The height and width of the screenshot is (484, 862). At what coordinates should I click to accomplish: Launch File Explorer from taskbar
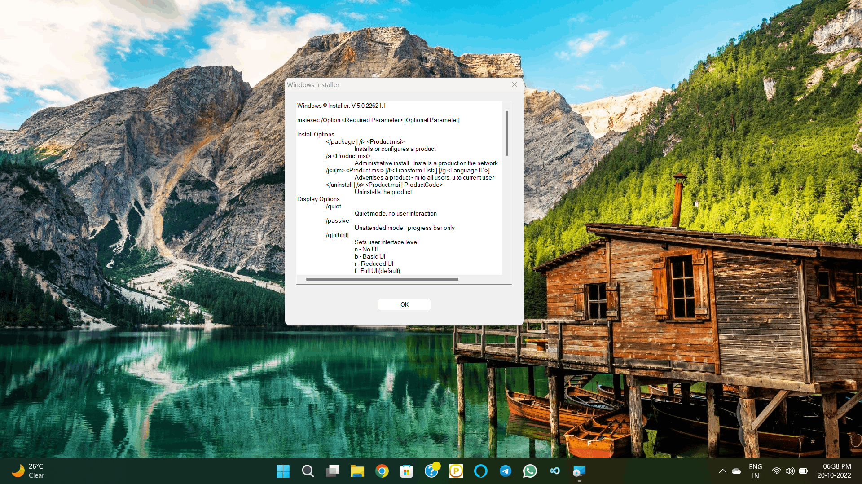pos(357,471)
